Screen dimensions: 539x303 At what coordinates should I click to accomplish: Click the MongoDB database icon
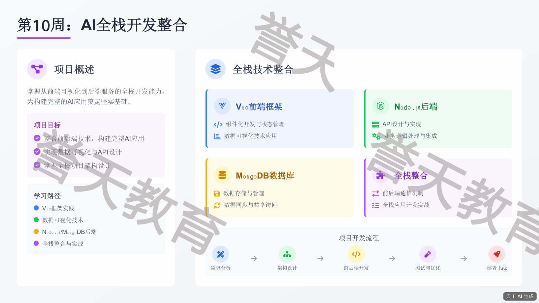[222, 175]
